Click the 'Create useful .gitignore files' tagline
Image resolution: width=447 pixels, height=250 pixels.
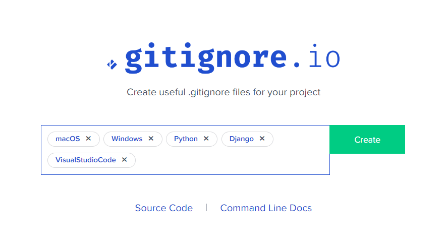pos(224,92)
